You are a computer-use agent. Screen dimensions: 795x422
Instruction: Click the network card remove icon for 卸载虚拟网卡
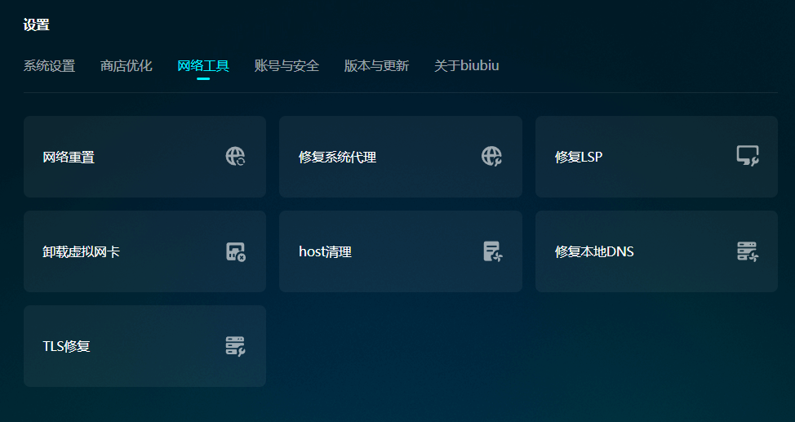[235, 251]
